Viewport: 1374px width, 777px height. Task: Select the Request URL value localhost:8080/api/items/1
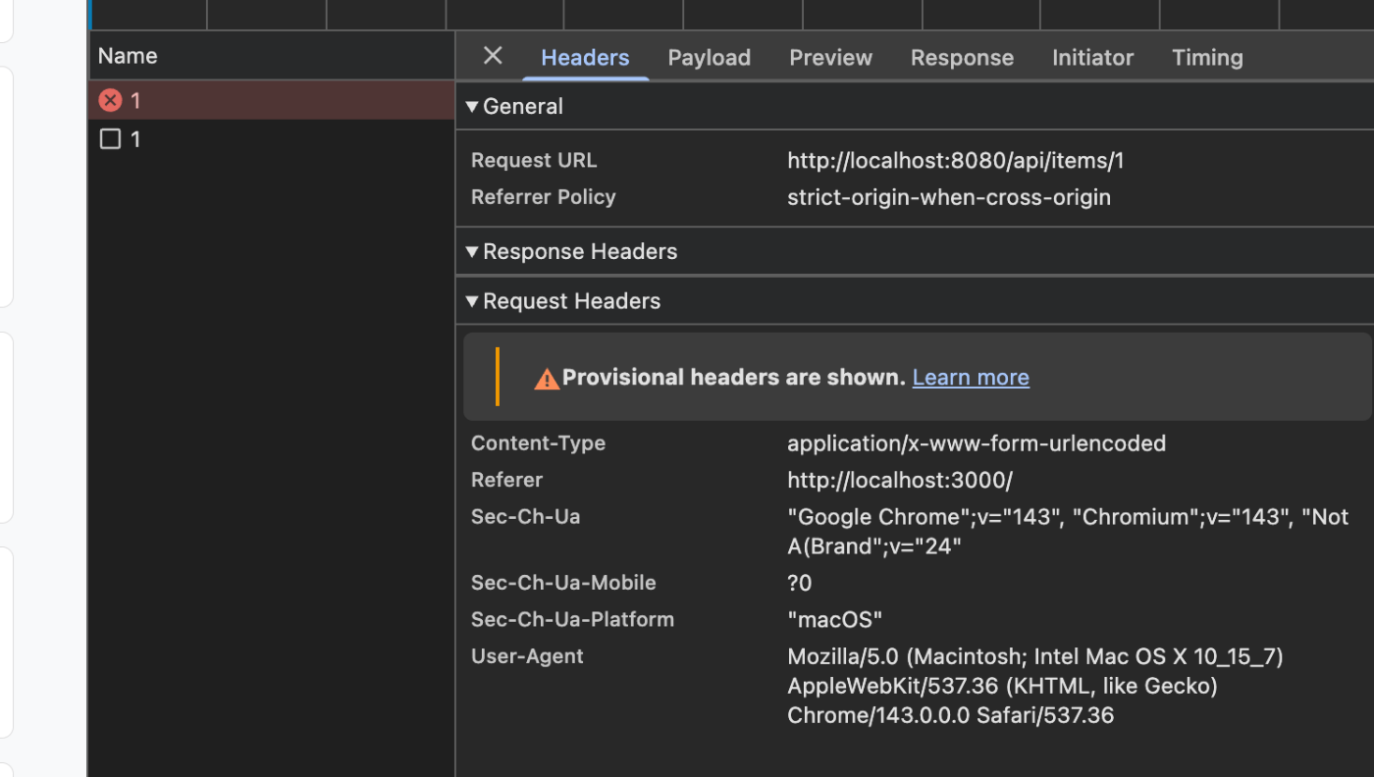coord(955,160)
